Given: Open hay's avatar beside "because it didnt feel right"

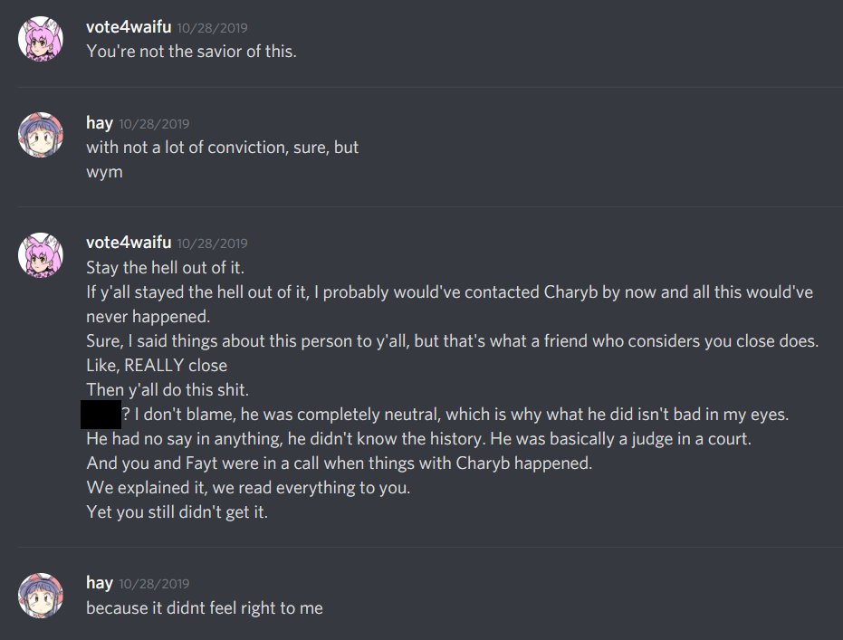Looking at the screenshot, I should [41, 596].
